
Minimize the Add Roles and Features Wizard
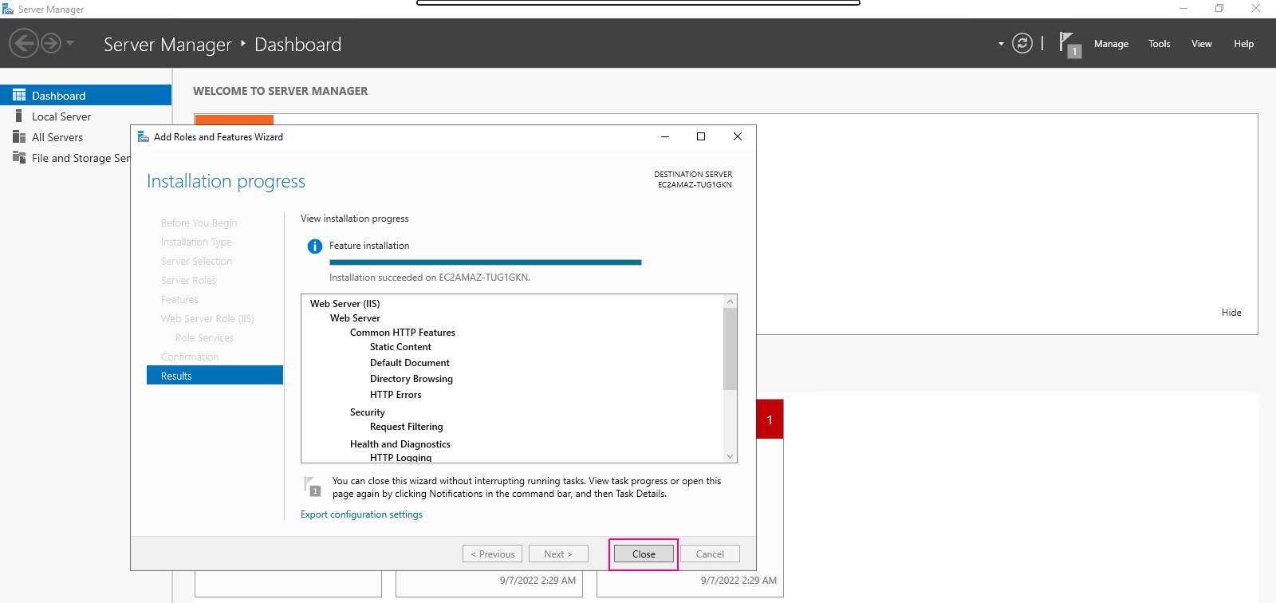pyautogui.click(x=665, y=136)
